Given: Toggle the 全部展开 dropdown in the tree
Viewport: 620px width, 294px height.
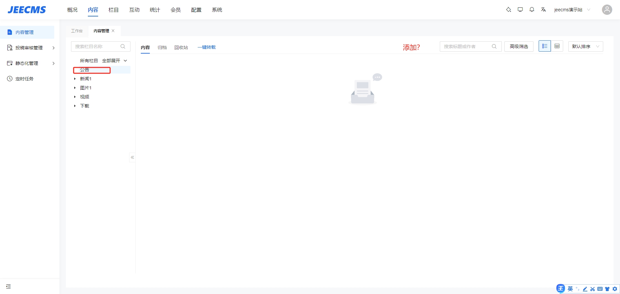Looking at the screenshot, I should click(x=115, y=61).
